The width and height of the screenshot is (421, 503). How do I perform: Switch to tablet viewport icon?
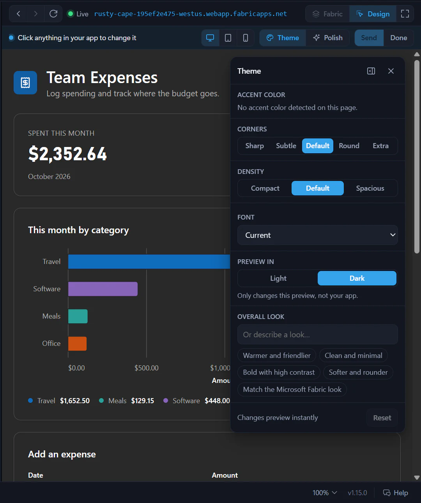click(228, 38)
